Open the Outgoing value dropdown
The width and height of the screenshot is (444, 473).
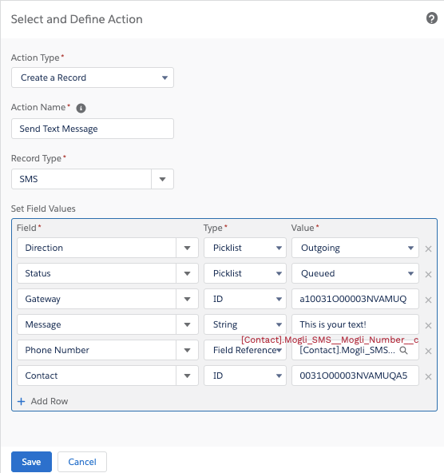(x=355, y=248)
